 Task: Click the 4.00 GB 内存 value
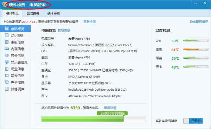pyautogui.click(x=82, y=64)
